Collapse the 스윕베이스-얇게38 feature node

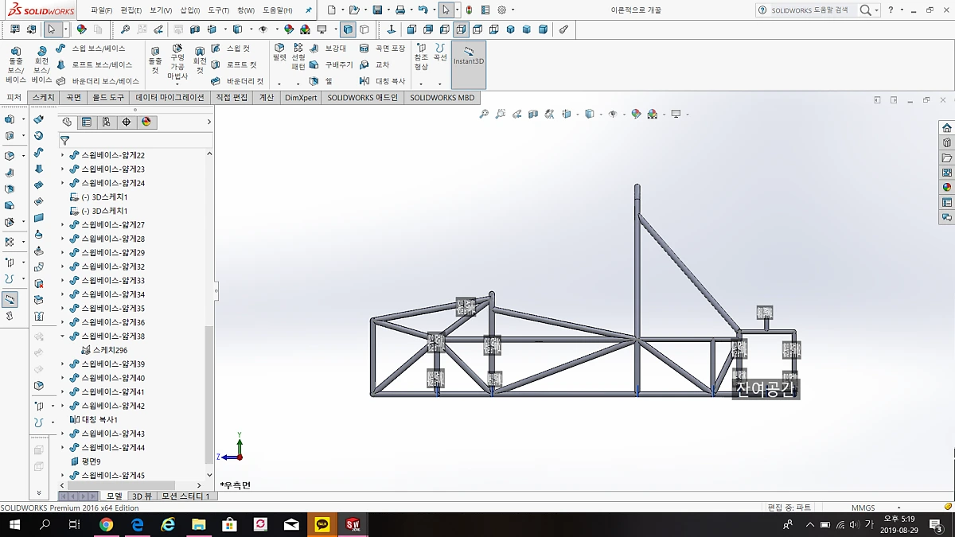point(63,337)
